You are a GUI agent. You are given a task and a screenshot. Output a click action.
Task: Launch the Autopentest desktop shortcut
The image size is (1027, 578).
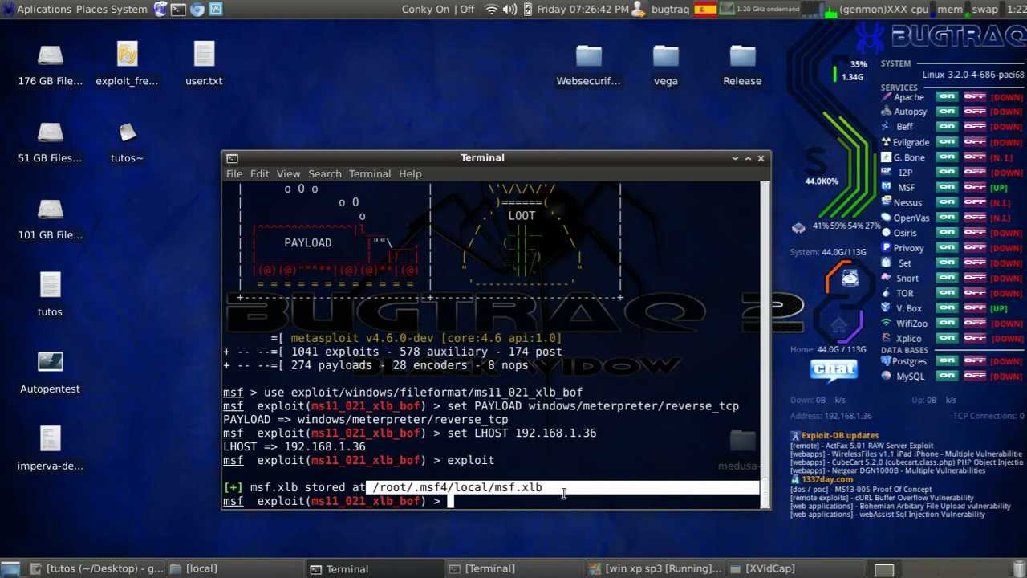click(50, 363)
